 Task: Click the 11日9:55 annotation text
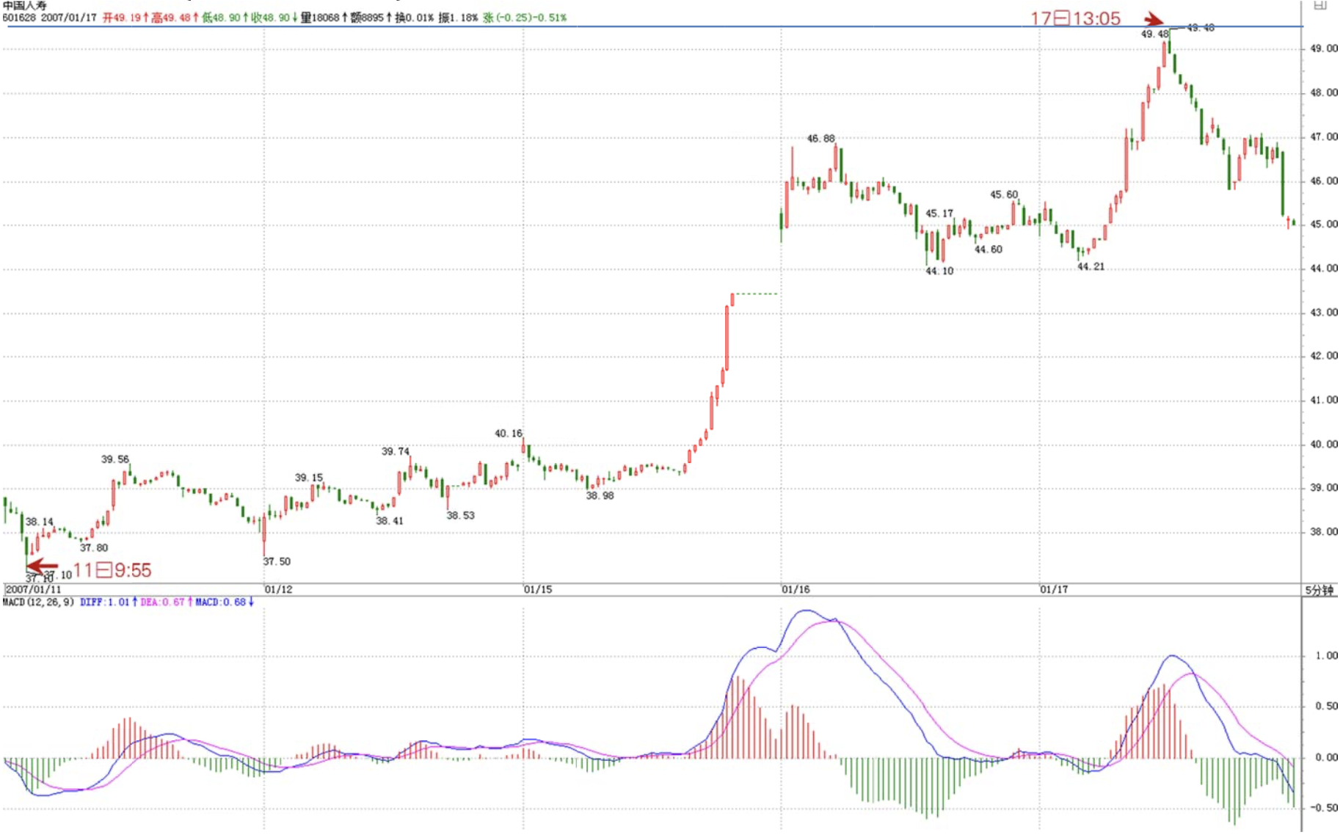click(x=112, y=571)
